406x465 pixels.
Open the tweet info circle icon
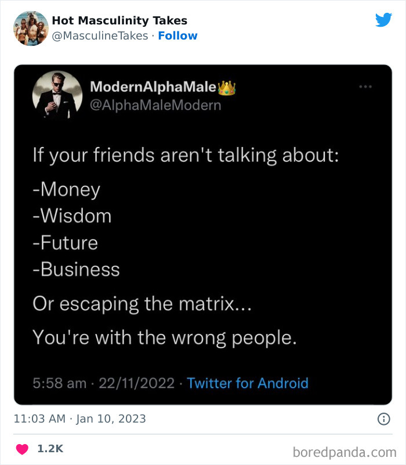tap(383, 419)
